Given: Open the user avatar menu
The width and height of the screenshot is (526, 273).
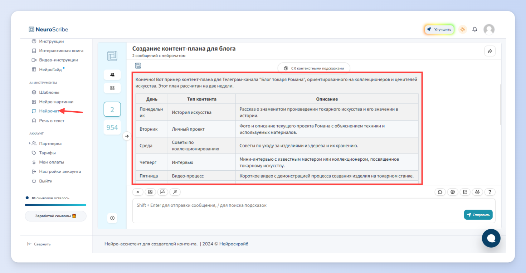Looking at the screenshot, I should pos(489,29).
